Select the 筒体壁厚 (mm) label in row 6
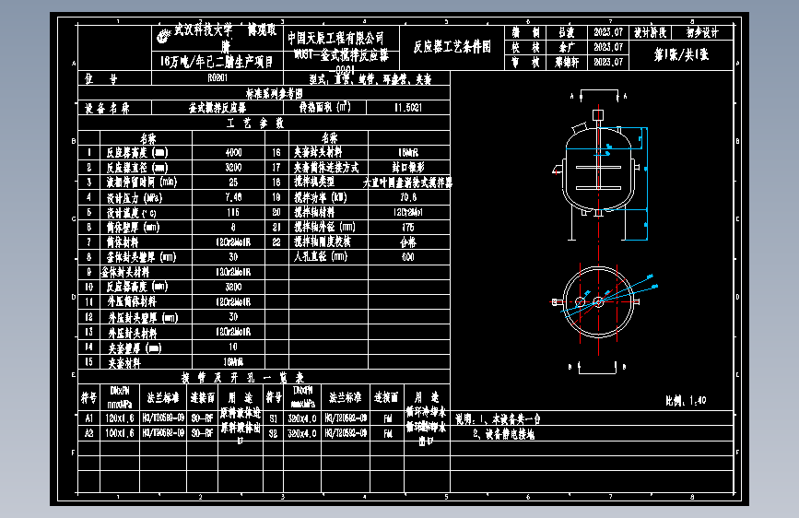 (133, 227)
